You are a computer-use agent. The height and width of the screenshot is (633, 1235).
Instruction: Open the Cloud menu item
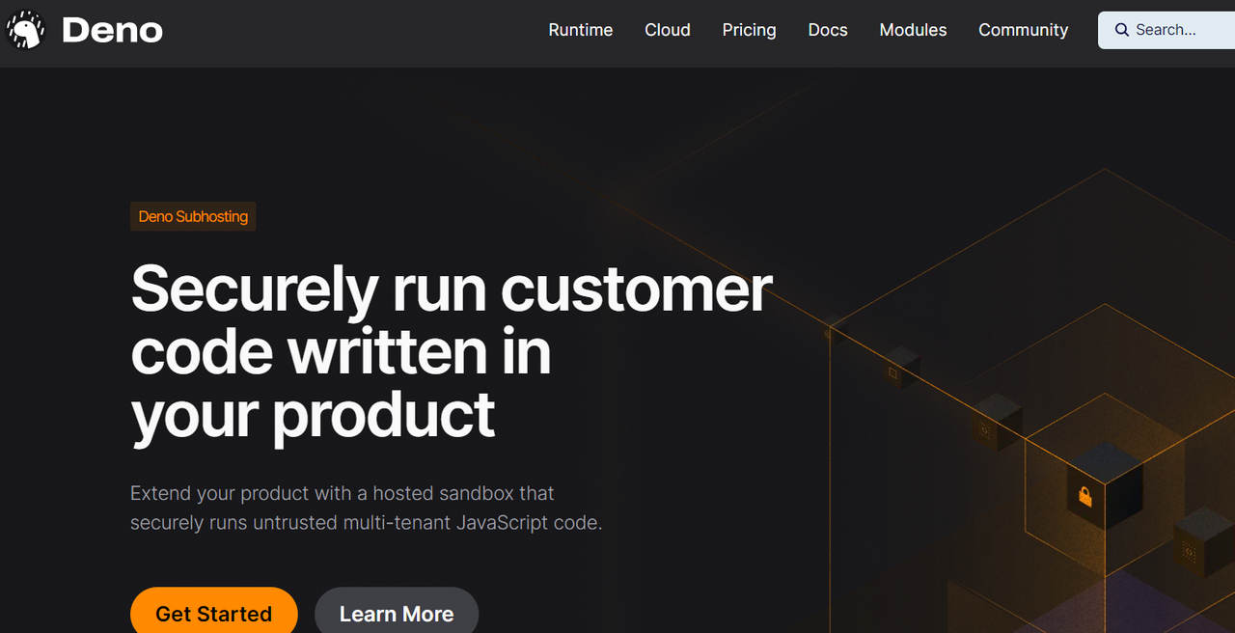pos(668,30)
